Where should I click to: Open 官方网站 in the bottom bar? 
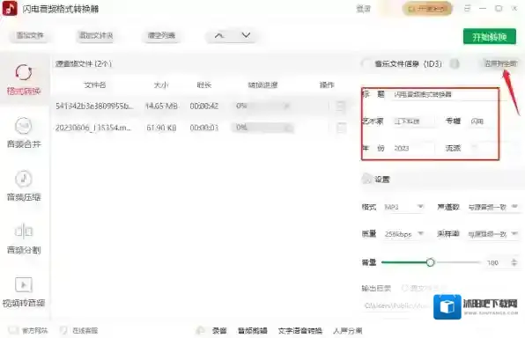click(x=28, y=330)
